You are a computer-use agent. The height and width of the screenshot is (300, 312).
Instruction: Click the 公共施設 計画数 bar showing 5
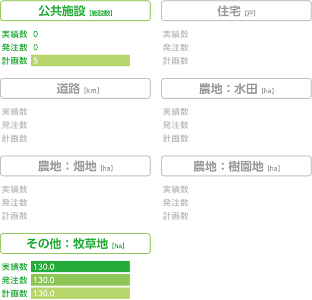coord(80,60)
